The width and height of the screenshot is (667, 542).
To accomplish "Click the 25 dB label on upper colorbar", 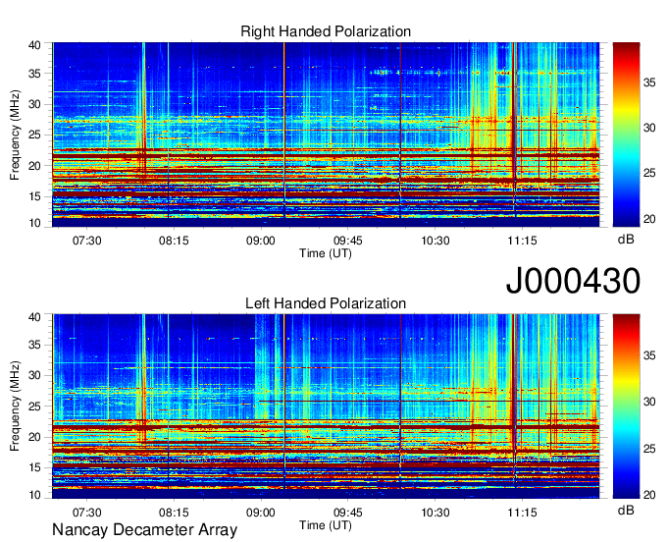I will (x=649, y=173).
